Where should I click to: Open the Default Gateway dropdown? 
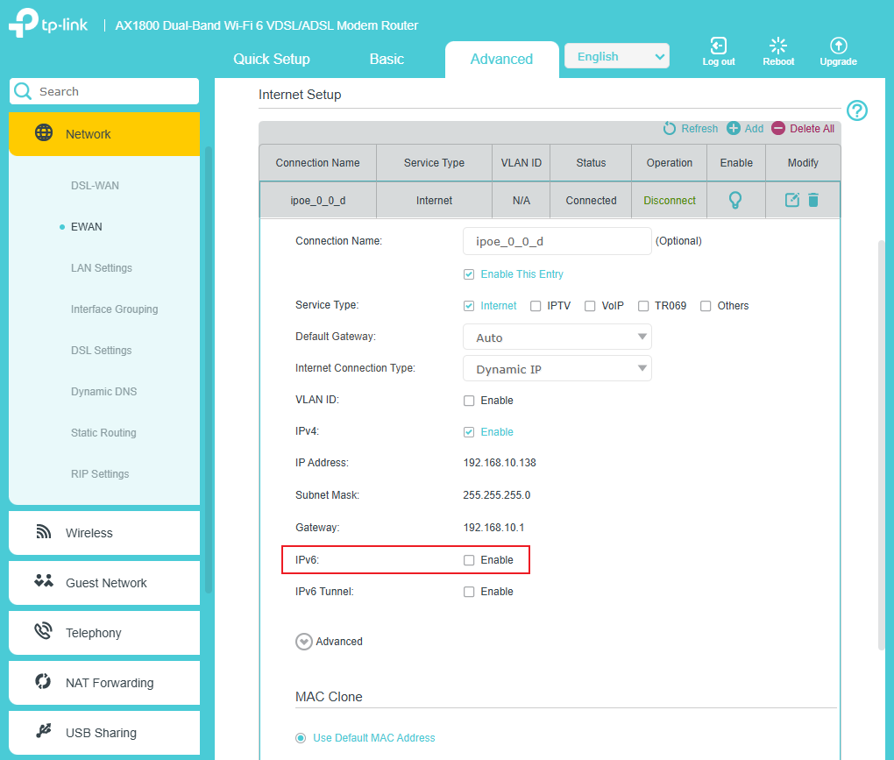click(557, 337)
